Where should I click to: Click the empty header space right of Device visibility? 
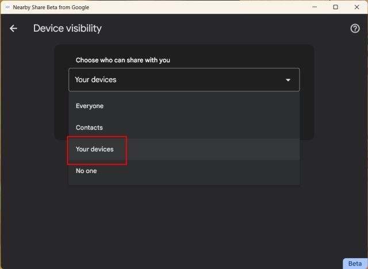coord(225,28)
